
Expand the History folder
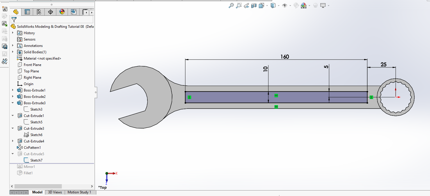coord(13,33)
